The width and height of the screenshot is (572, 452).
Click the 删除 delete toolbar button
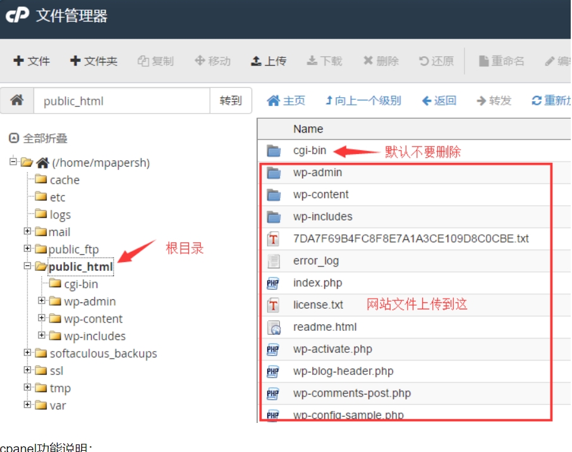coord(381,61)
